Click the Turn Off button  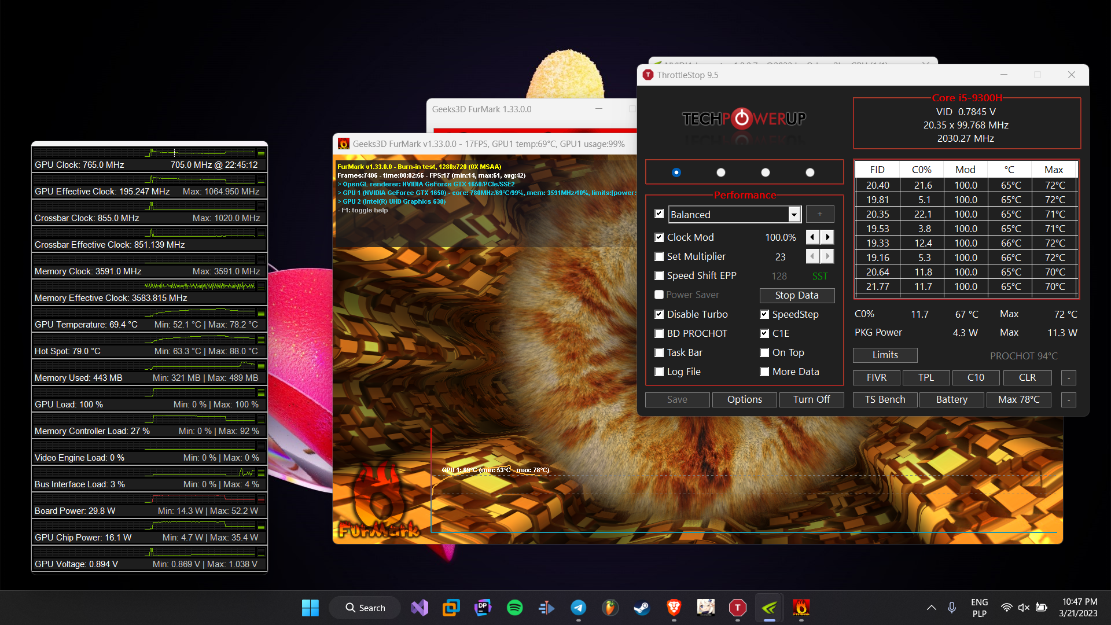tap(811, 399)
